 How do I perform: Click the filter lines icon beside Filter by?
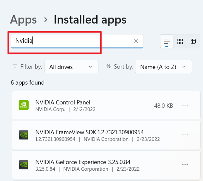(x=15, y=66)
